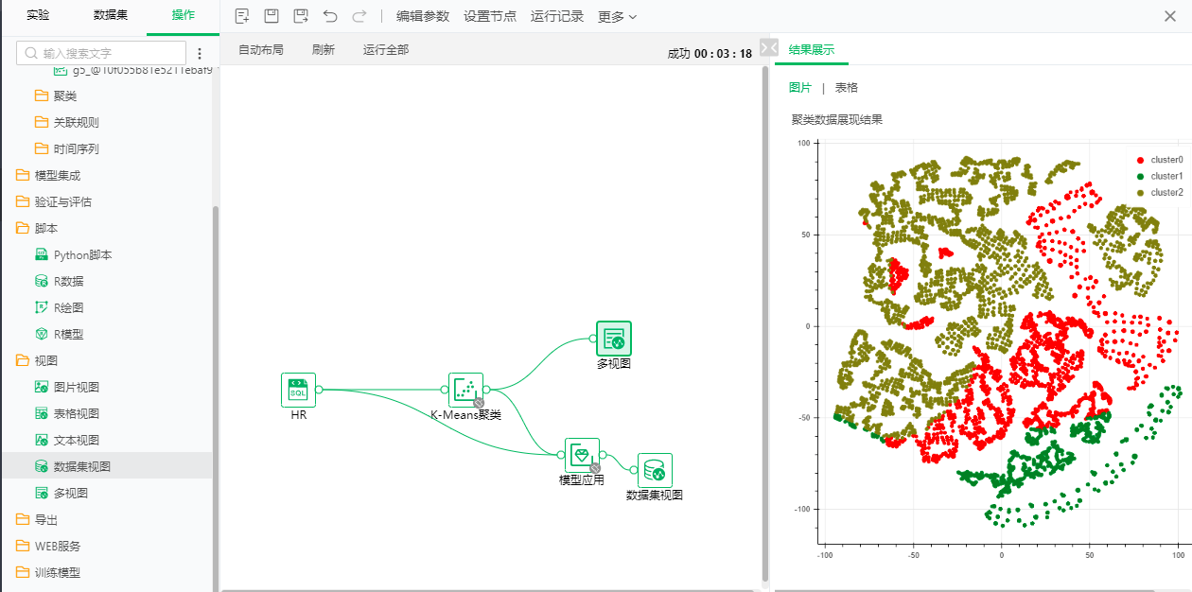Switch to the 图片 result view
Screen dimensions: 1192x592
coord(800,88)
